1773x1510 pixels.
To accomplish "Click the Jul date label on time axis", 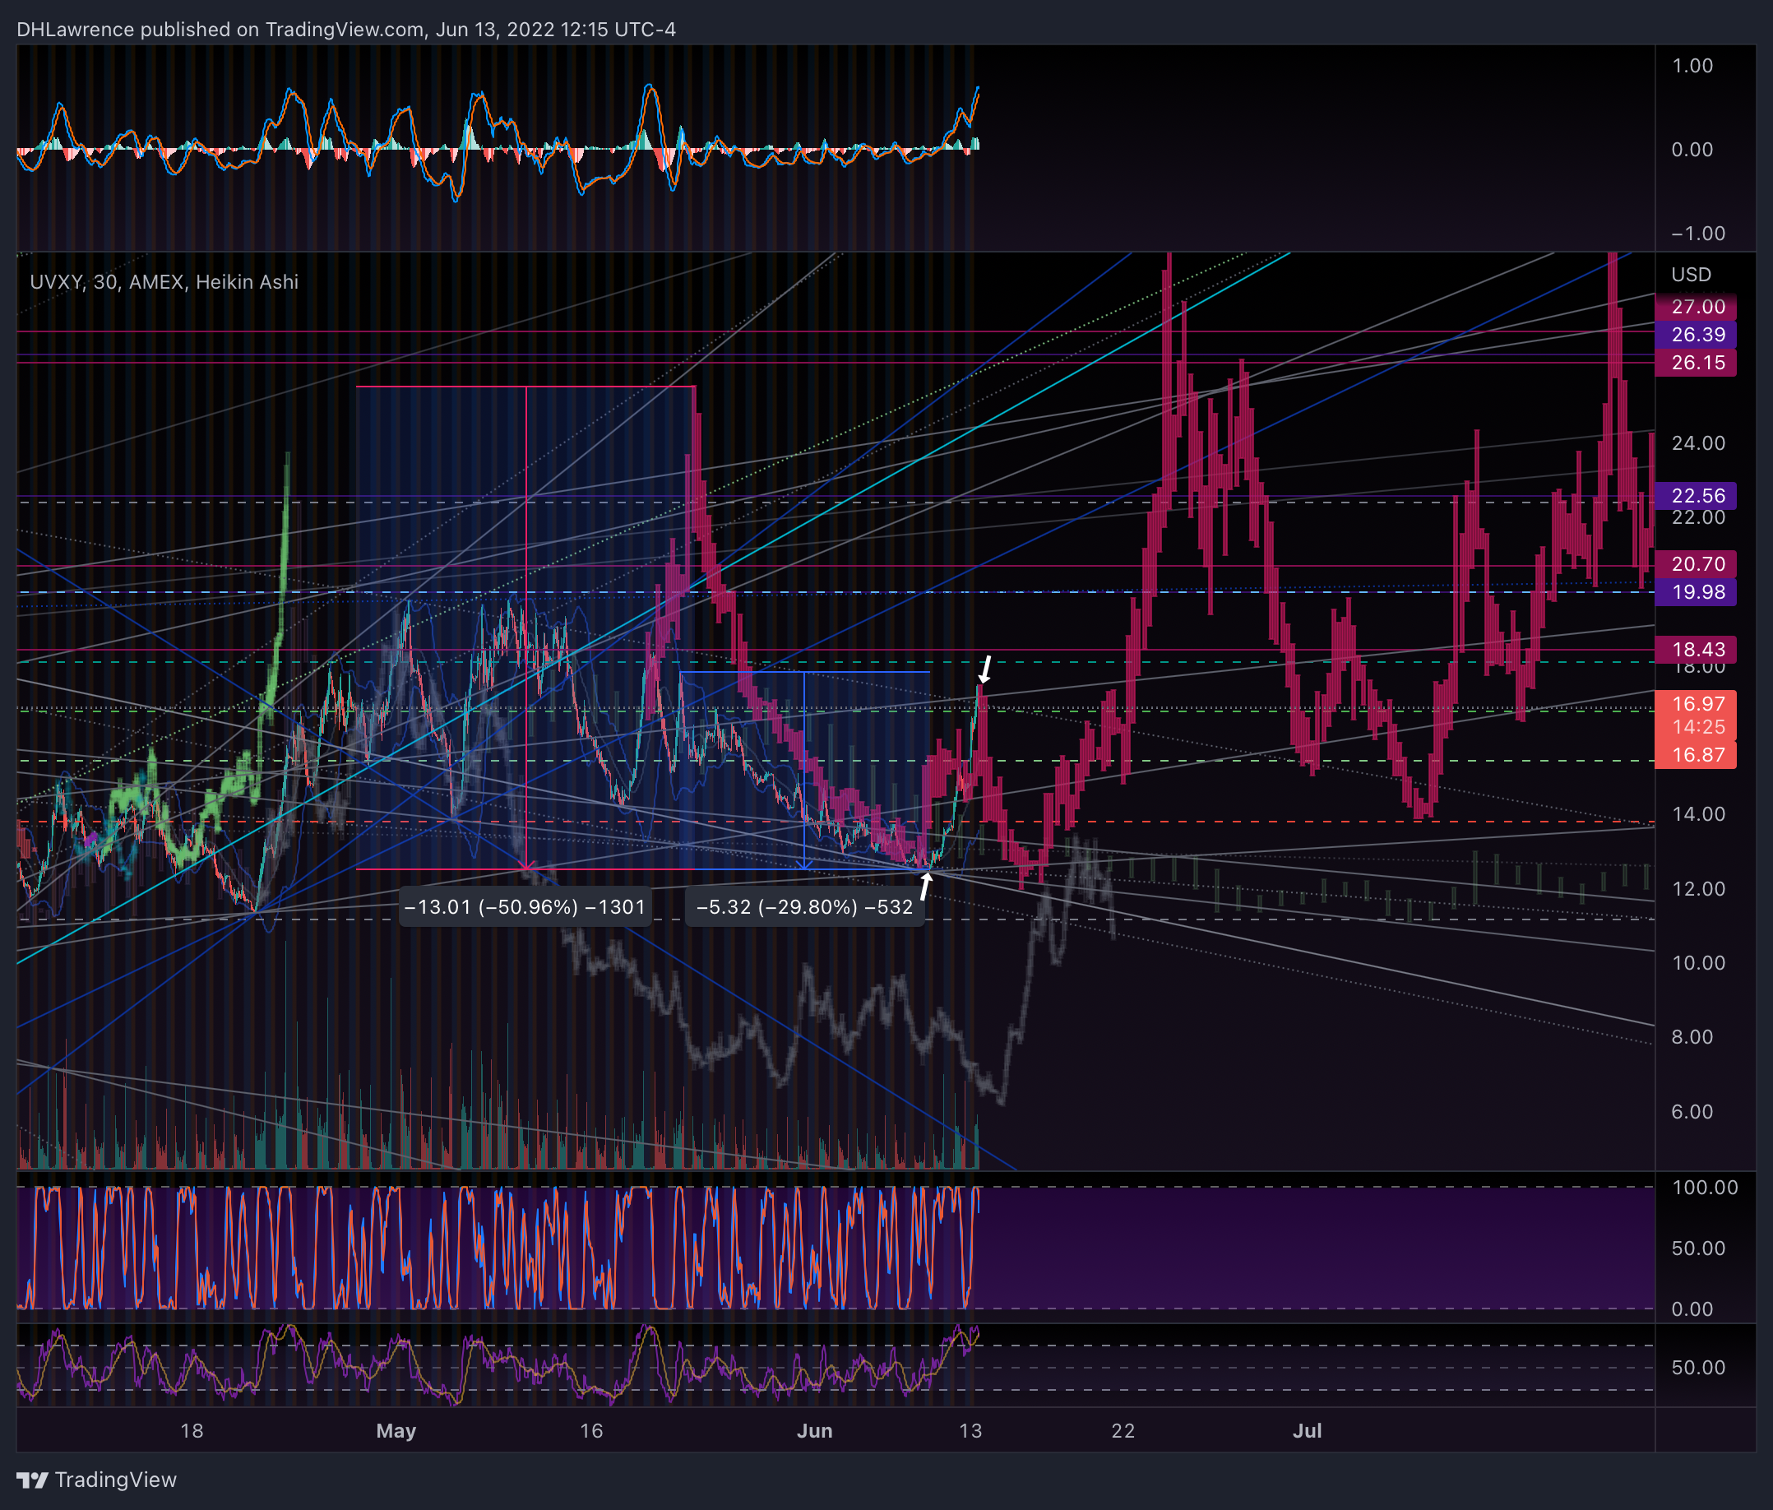I will [1308, 1431].
